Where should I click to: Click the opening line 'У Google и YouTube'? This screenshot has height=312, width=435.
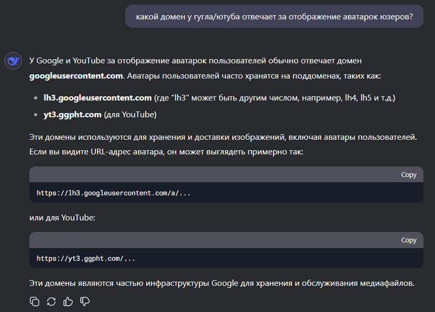click(x=195, y=61)
